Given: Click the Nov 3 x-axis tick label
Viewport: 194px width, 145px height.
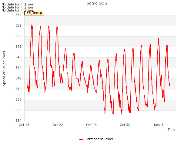Looking at the screenshot, I should pyautogui.click(x=159, y=125).
